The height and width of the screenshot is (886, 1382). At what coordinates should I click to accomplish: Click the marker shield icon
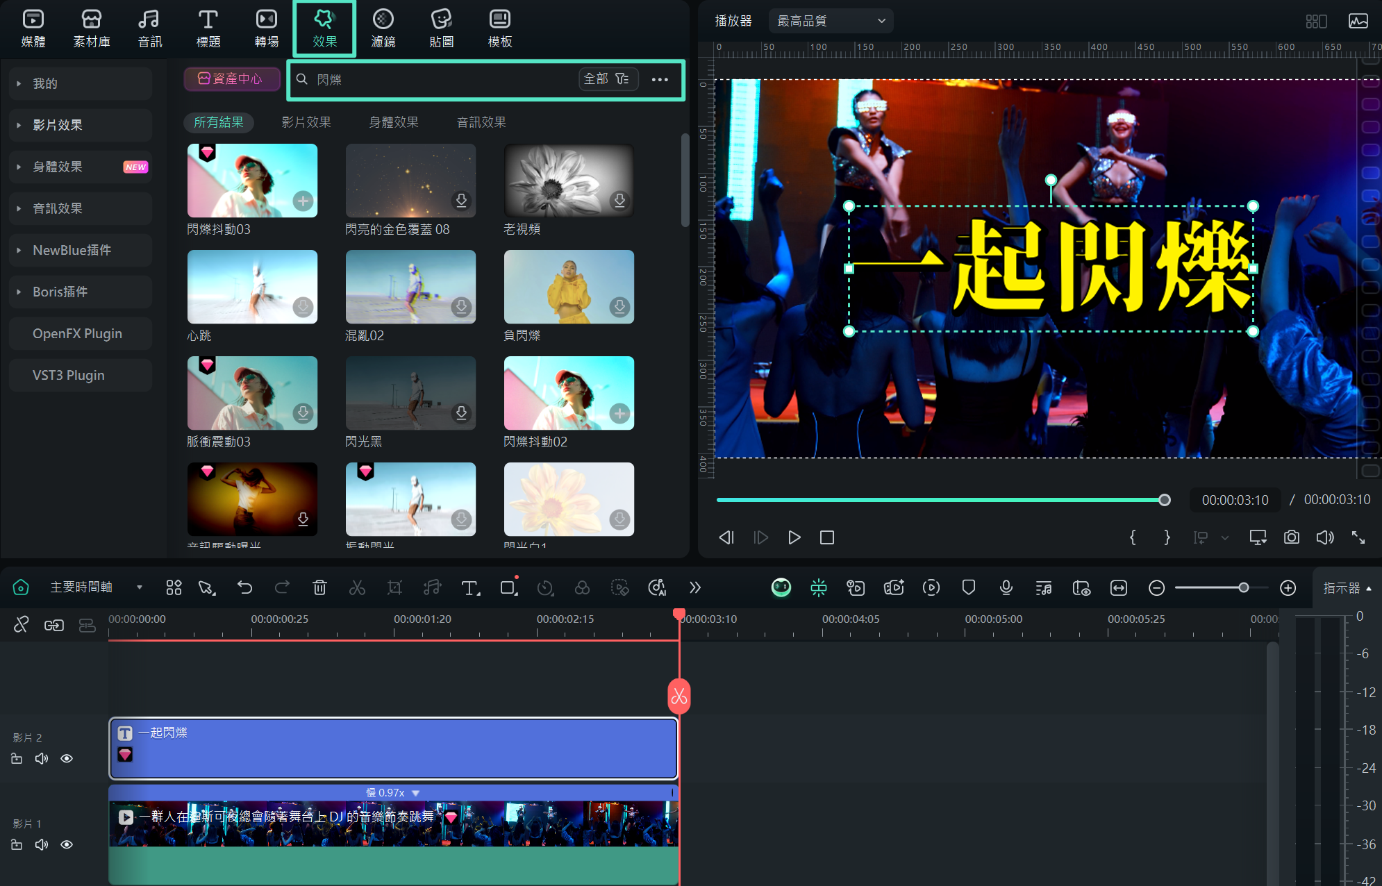pos(968,588)
